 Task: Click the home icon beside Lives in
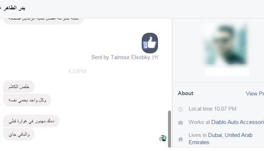pos(180,139)
